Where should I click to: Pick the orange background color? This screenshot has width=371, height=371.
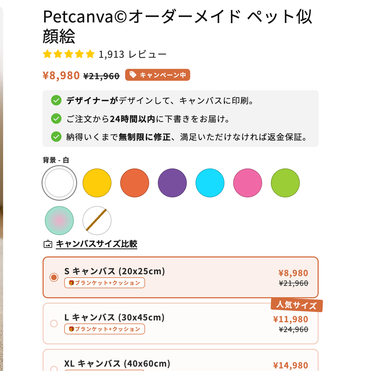coord(135,183)
